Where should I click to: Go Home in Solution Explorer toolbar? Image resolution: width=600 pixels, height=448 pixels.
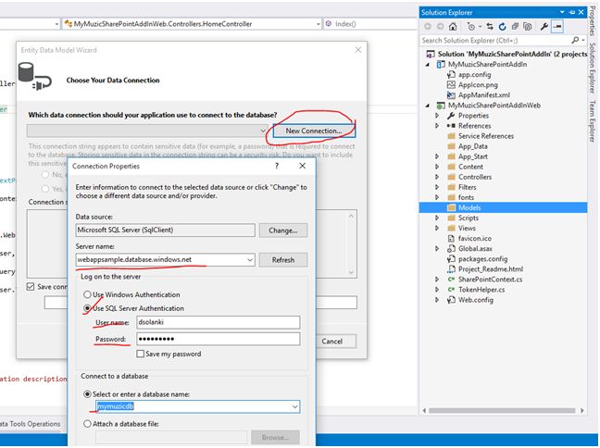453,27
